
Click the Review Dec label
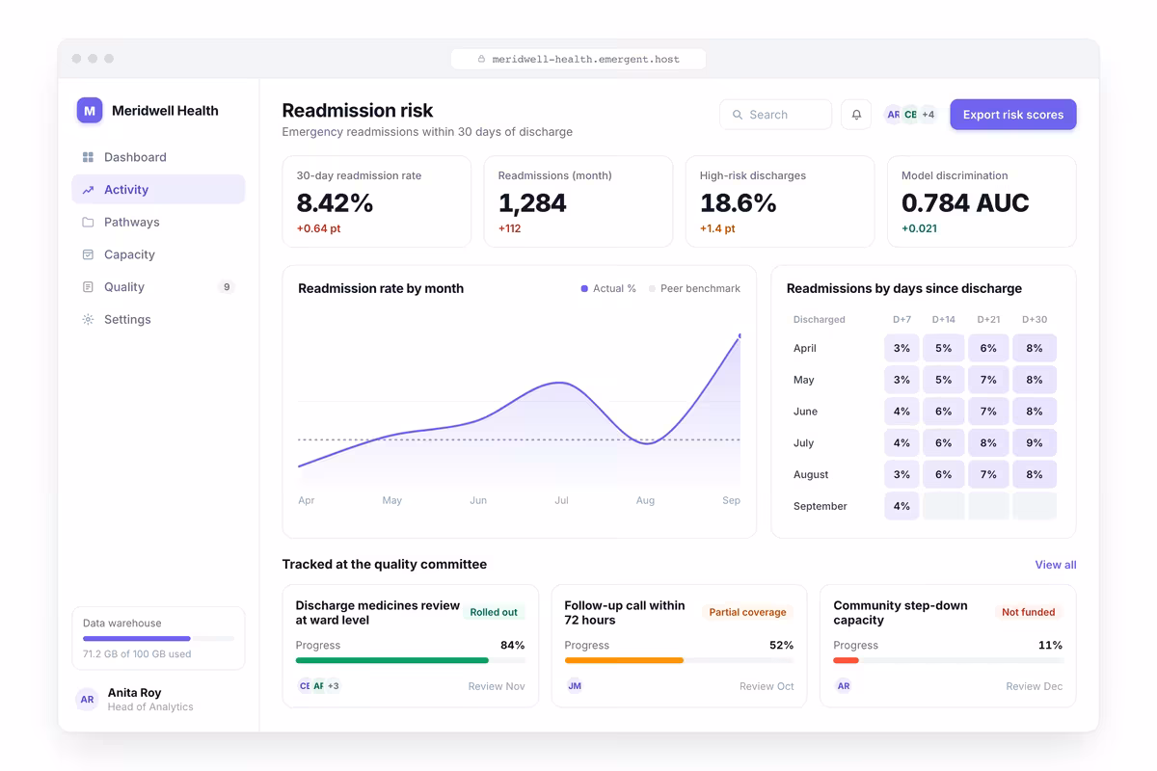click(x=1034, y=686)
